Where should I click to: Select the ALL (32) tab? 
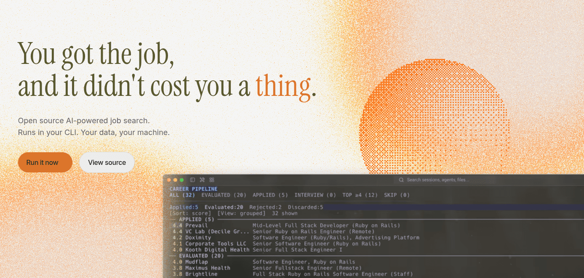click(x=182, y=195)
